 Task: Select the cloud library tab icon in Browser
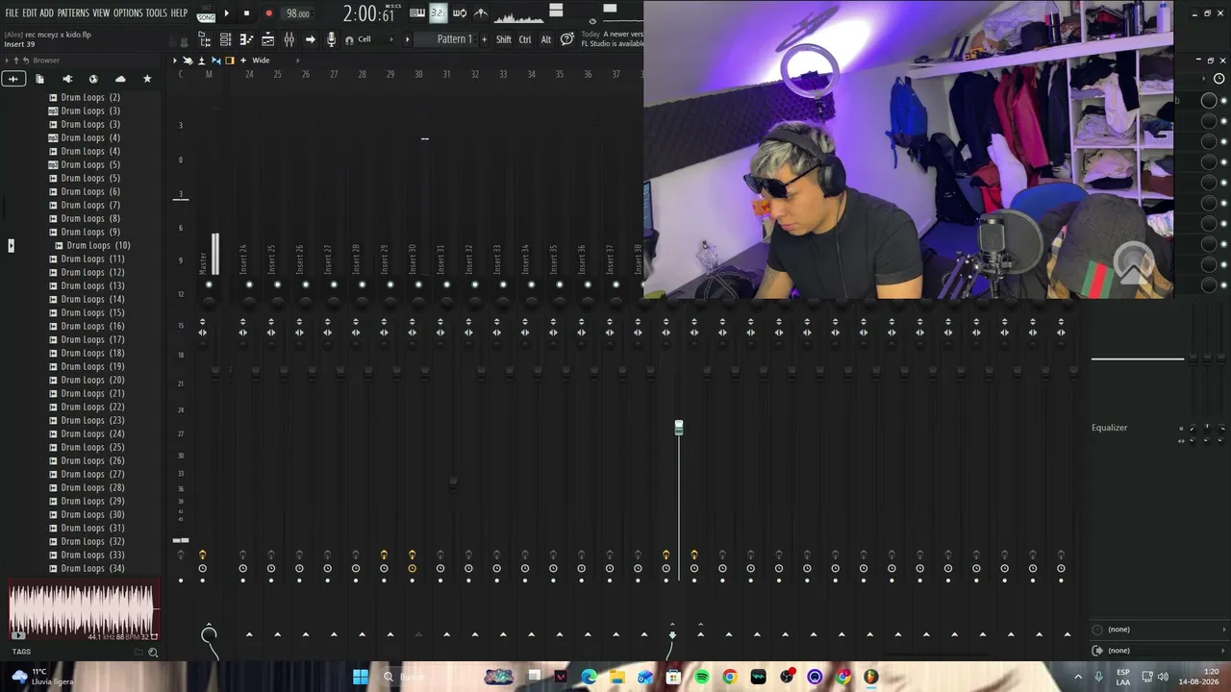pyautogui.click(x=120, y=79)
